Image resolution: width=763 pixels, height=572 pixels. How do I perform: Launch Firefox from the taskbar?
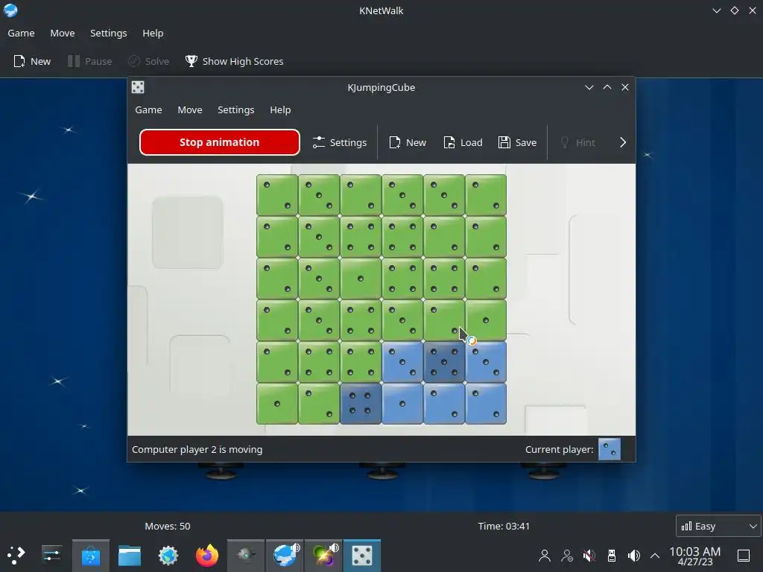[207, 555]
